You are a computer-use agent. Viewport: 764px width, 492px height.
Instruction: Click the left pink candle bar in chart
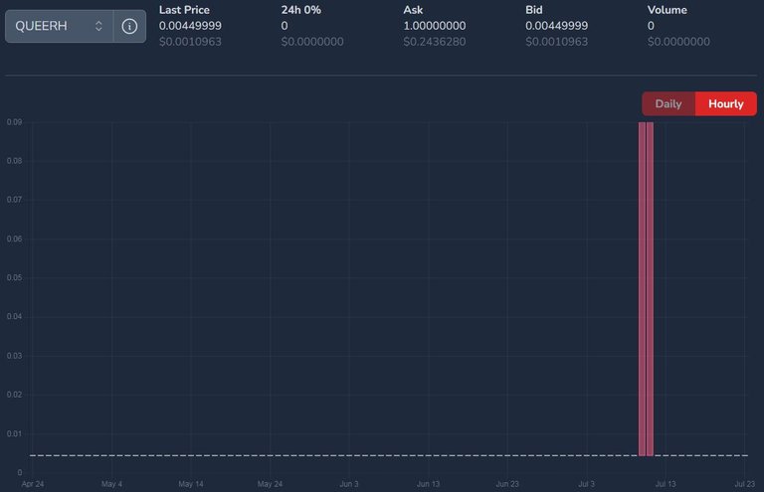643,289
